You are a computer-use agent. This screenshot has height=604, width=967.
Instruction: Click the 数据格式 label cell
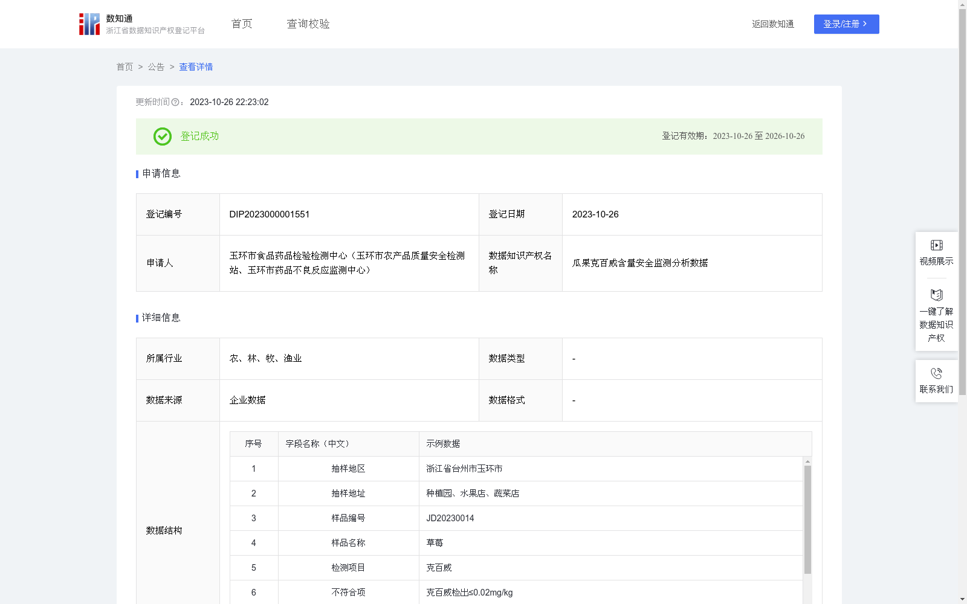coord(520,400)
